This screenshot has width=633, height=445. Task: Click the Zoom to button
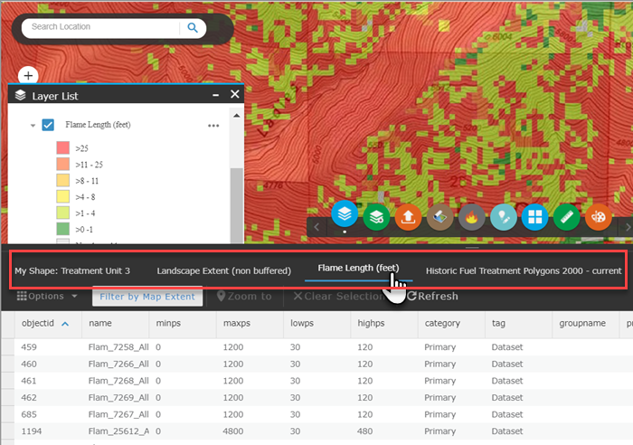(244, 296)
